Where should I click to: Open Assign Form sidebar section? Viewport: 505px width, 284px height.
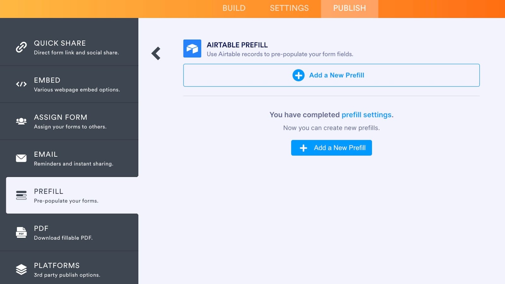[69, 121]
